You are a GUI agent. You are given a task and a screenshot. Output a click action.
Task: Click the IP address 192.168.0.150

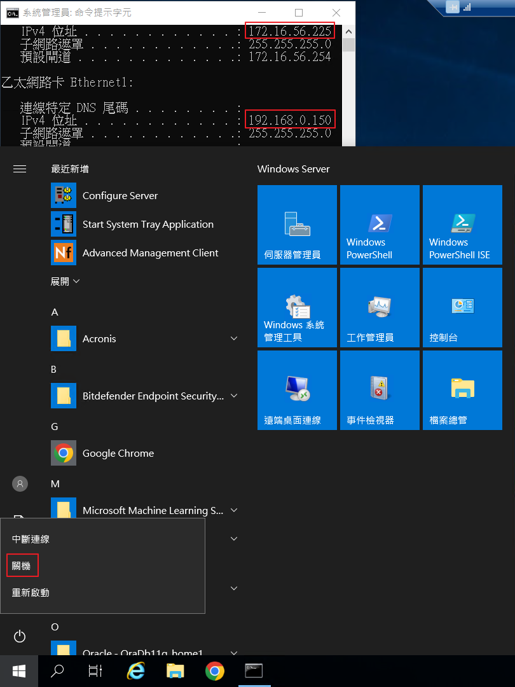pyautogui.click(x=290, y=120)
